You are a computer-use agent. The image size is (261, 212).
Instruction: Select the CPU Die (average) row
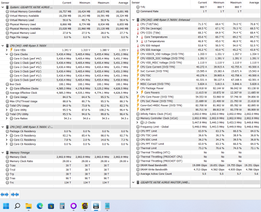(196, 29)
